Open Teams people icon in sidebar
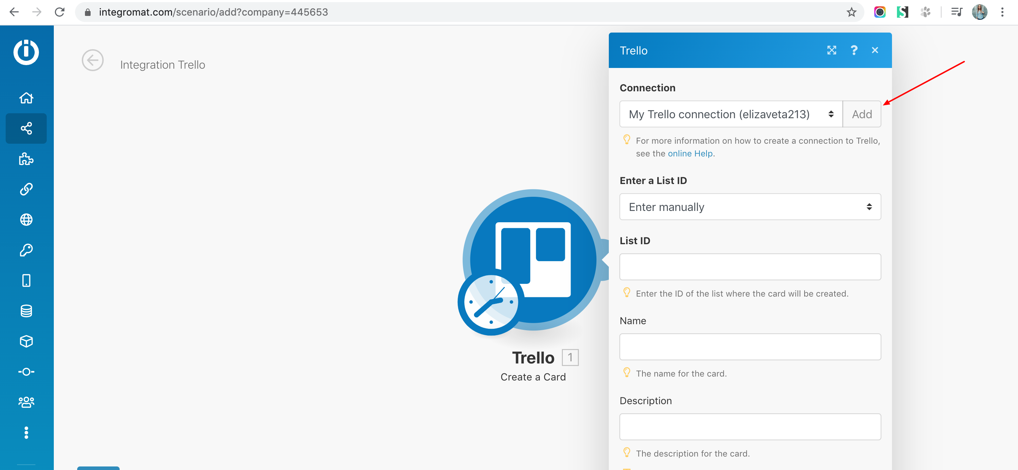1018x470 pixels. [26, 402]
